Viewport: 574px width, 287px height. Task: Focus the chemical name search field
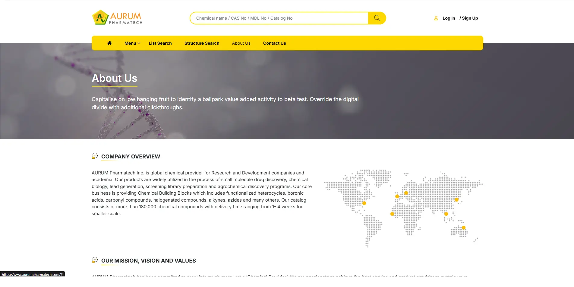coord(279,18)
